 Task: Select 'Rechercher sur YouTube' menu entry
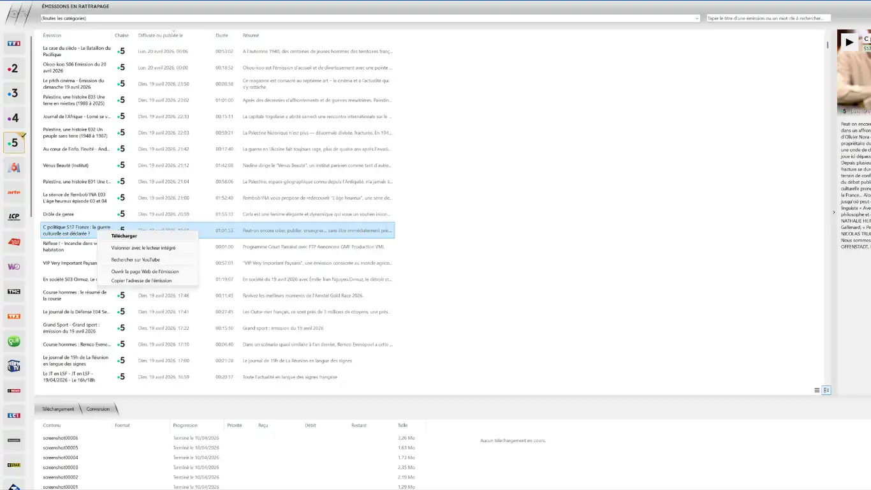coord(135,260)
